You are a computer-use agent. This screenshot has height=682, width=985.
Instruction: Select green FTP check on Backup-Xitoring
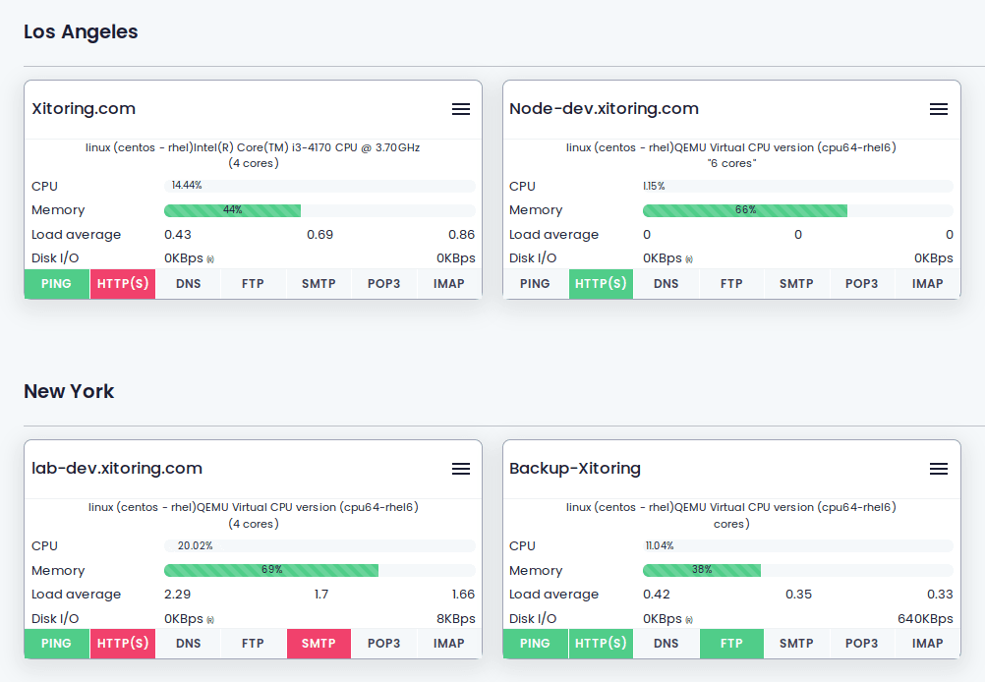tap(731, 644)
